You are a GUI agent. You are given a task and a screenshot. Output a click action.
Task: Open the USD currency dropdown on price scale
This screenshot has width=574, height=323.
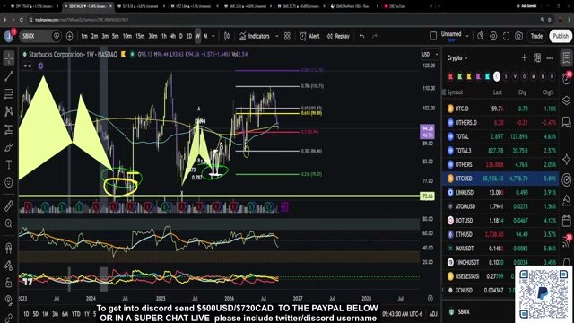pos(430,54)
